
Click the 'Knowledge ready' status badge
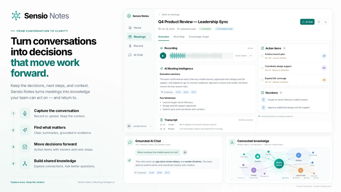point(224,29)
